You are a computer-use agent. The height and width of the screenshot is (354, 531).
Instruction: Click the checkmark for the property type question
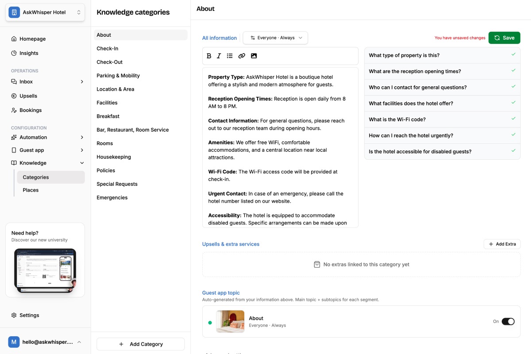(513, 54)
